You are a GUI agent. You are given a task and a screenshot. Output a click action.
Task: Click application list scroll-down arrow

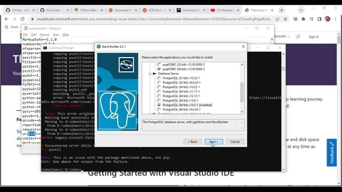pos(242,111)
